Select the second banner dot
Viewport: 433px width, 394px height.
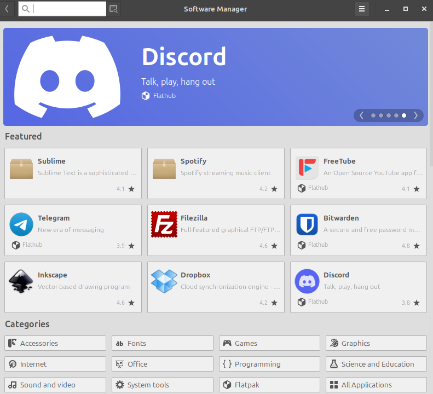381,115
